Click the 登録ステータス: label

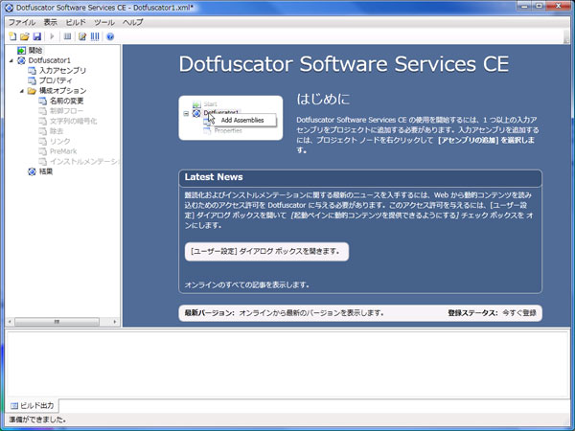472,313
